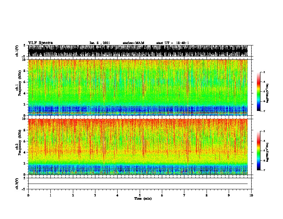Click the "-3" label on ch.2 colorbar
The image size is (283, 219).
tap(264, 131)
